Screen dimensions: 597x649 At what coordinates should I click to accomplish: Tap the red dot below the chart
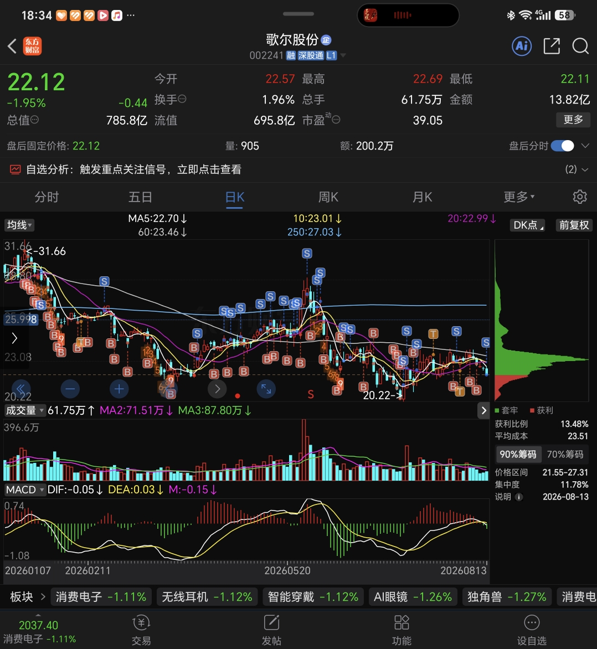[x=237, y=396]
